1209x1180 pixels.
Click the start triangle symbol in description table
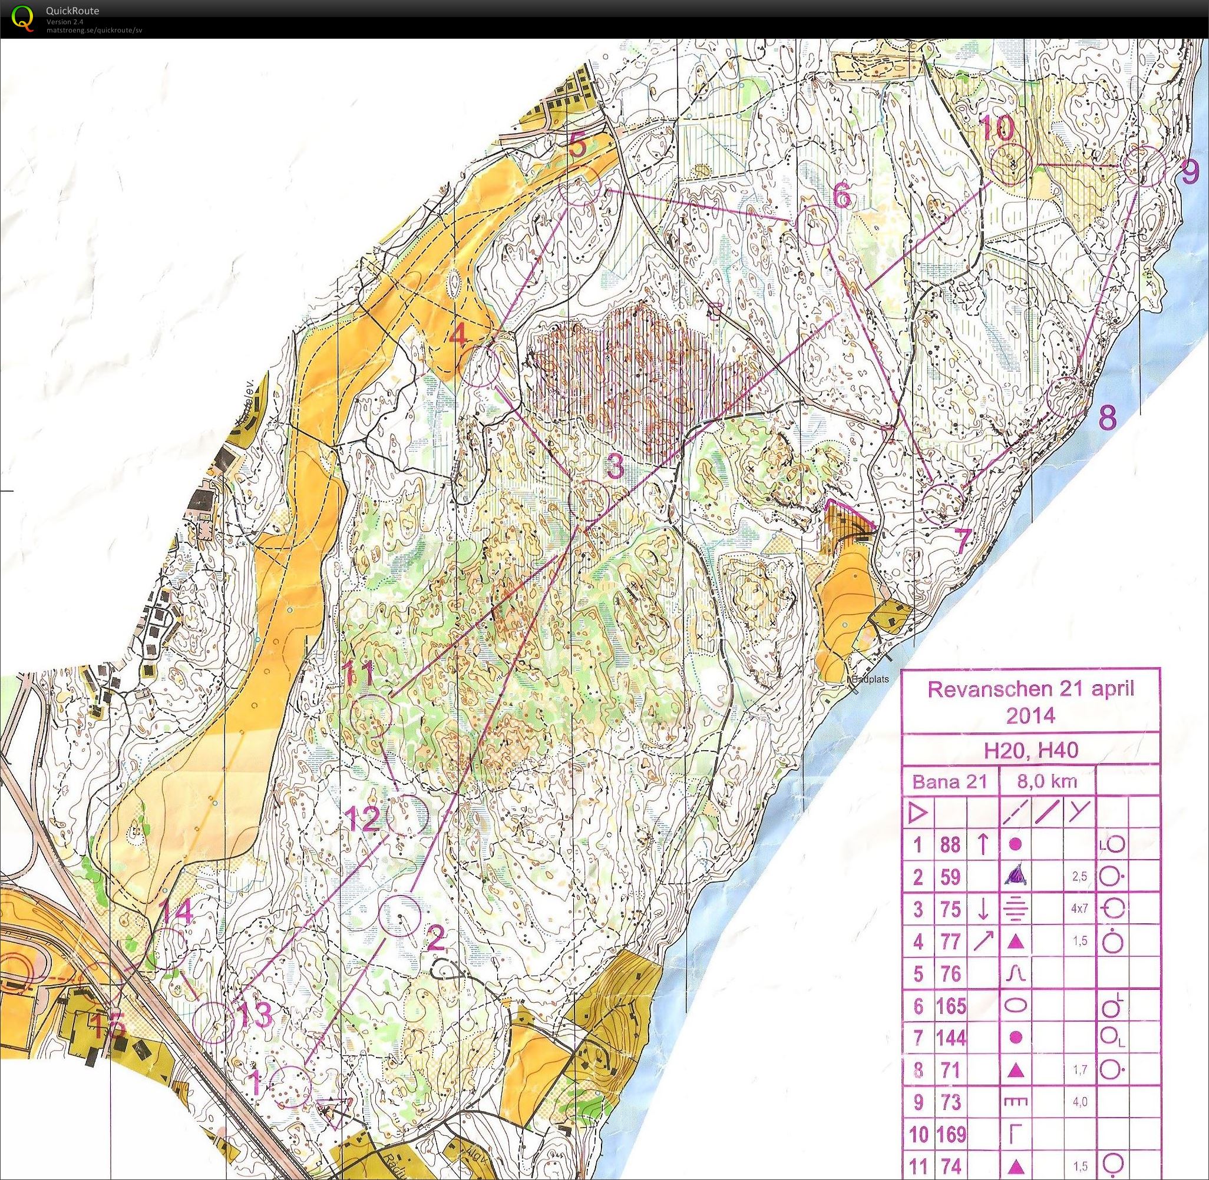[917, 812]
